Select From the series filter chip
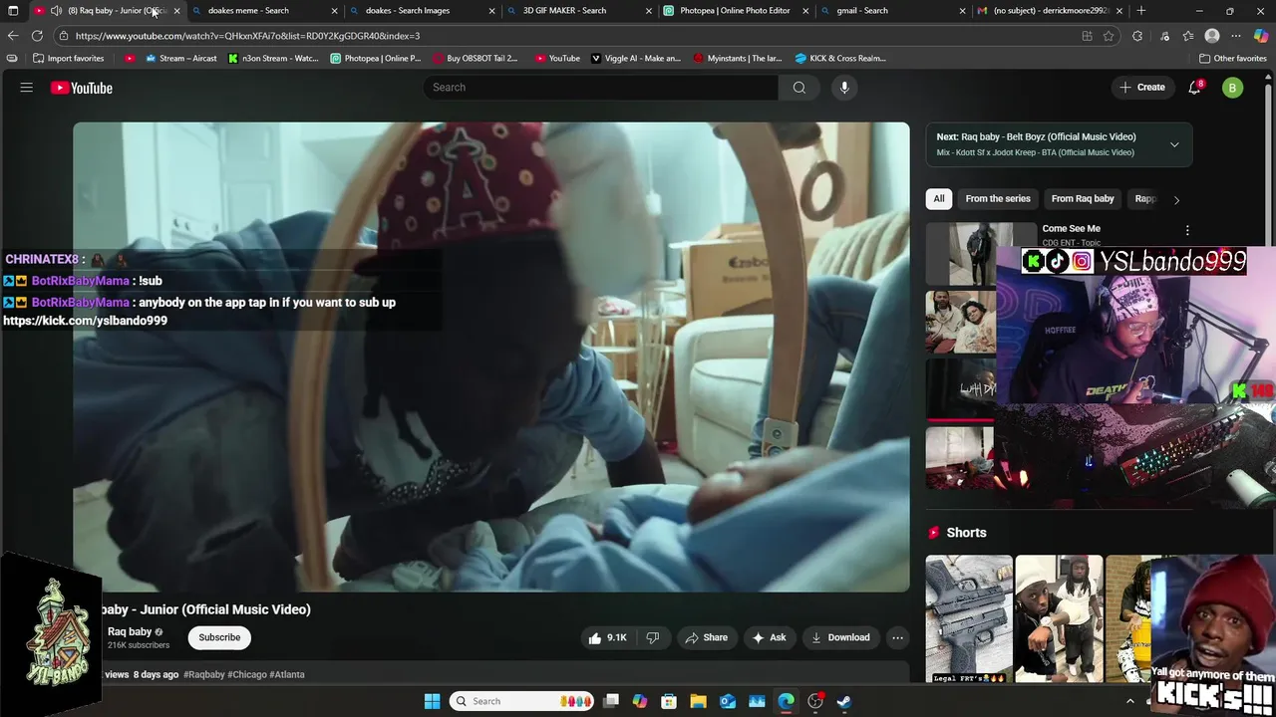The width and height of the screenshot is (1276, 717). click(998, 199)
